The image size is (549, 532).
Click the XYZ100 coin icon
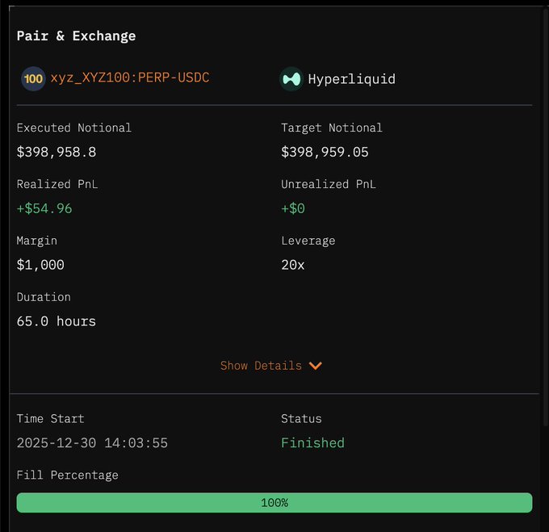[x=33, y=78]
